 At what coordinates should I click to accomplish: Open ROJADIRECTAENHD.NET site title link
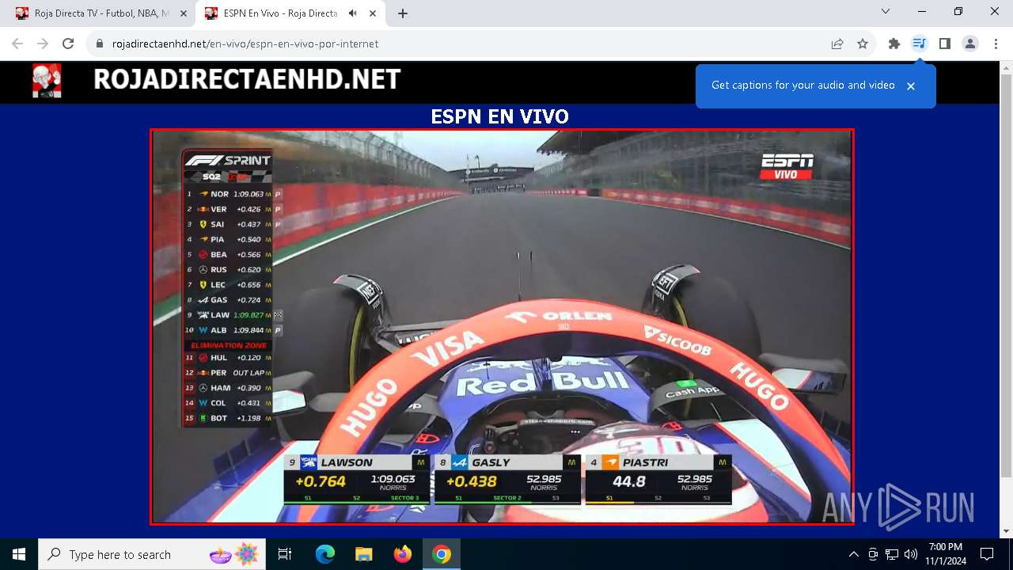[x=247, y=79]
